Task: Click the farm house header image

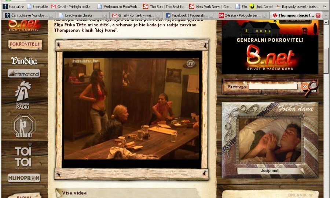Action: 270,28
